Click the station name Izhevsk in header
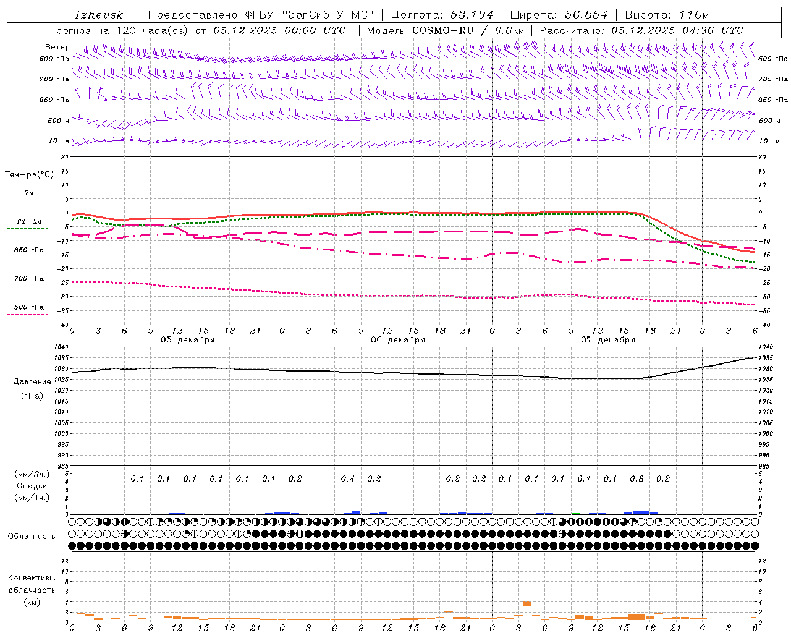The width and height of the screenshot is (791, 633). (99, 15)
